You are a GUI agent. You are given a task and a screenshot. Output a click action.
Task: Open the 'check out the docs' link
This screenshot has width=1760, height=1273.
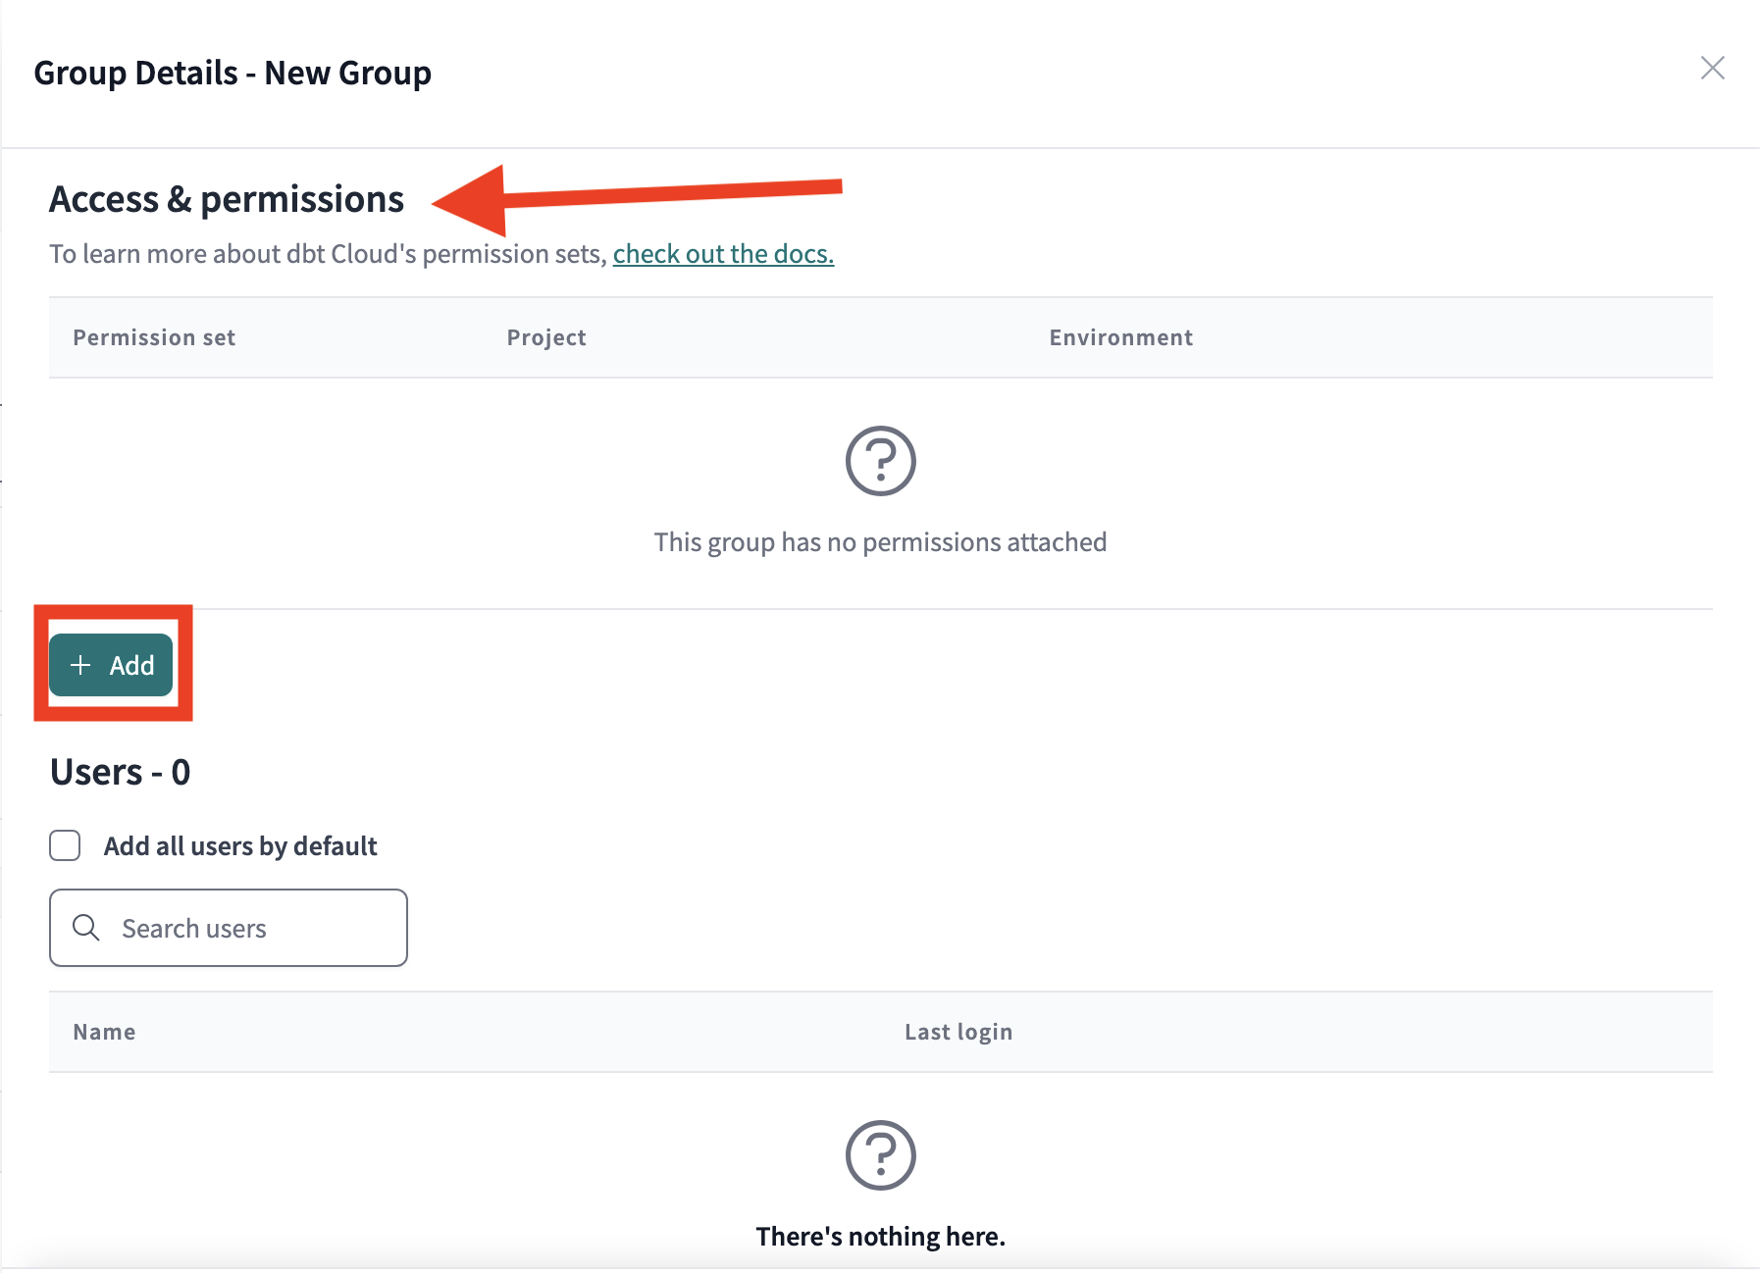pyautogui.click(x=723, y=254)
